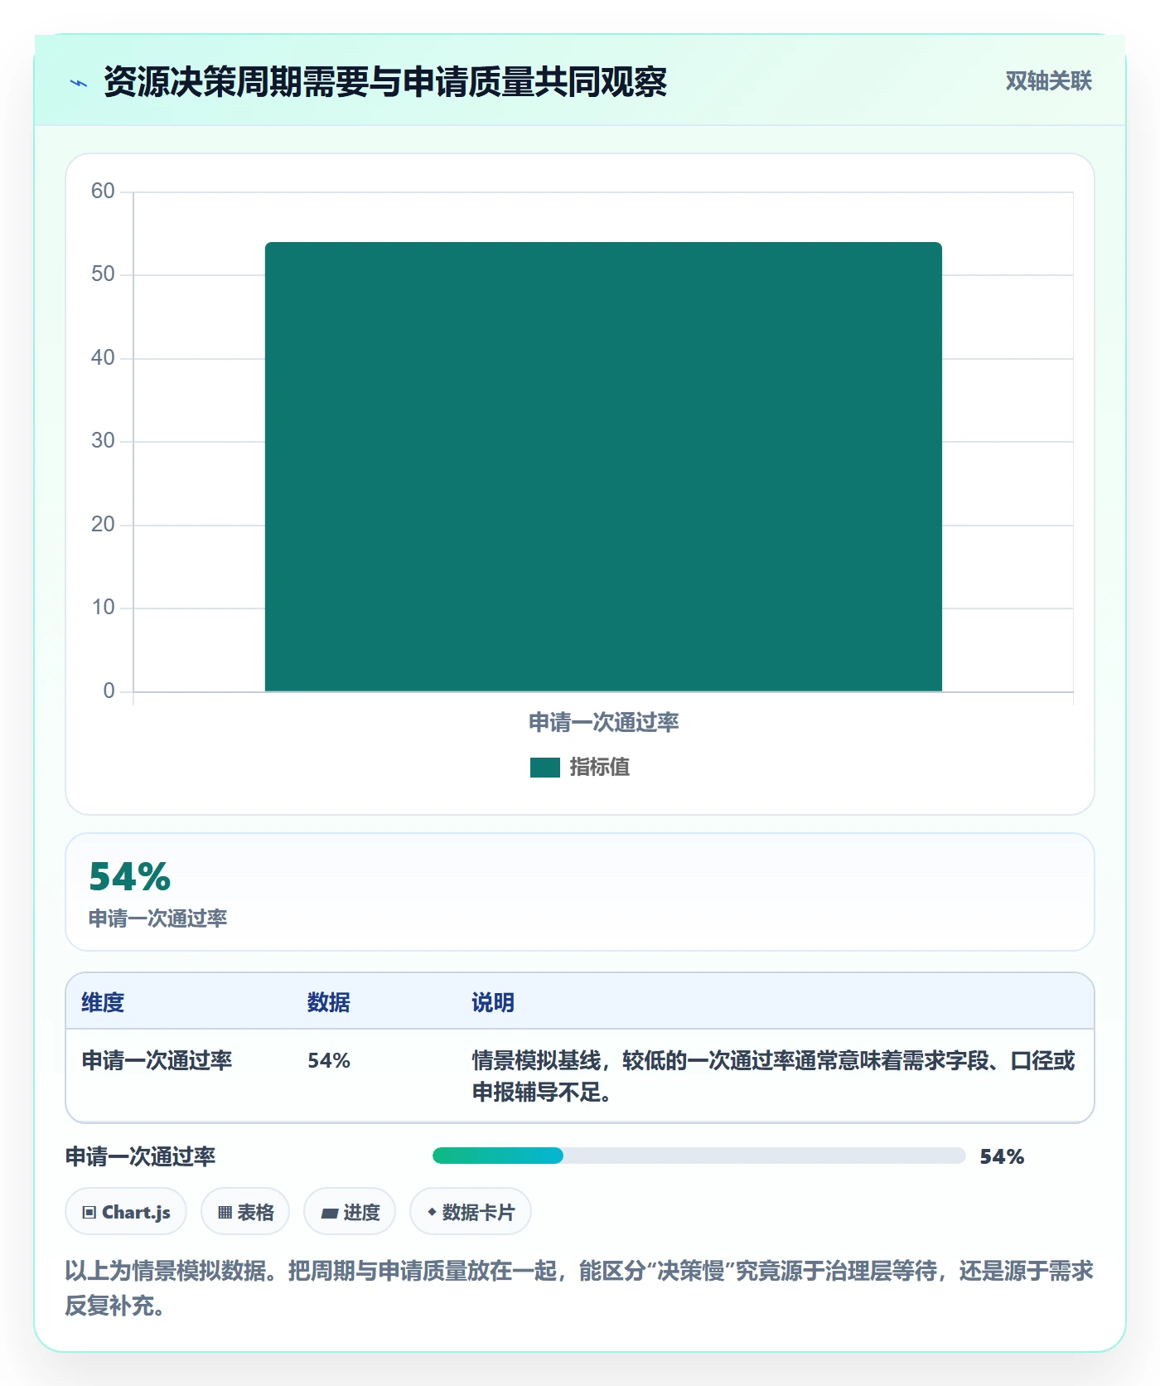1160x1386 pixels.
Task: Click the 申请一次通过率 progress bar
Action: pos(698,1156)
